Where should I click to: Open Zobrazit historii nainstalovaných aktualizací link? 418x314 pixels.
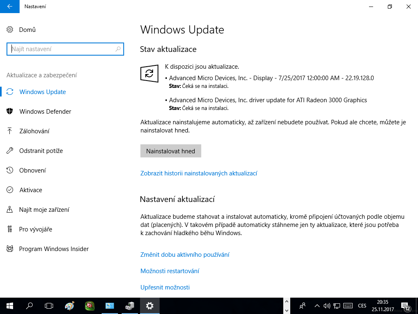click(x=199, y=173)
